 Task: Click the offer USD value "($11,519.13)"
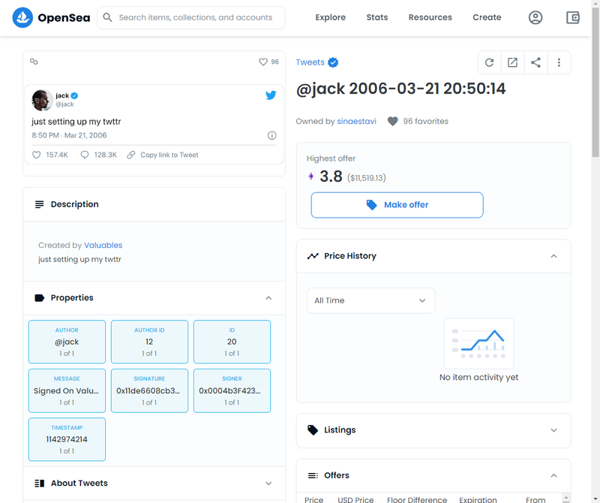click(x=366, y=178)
